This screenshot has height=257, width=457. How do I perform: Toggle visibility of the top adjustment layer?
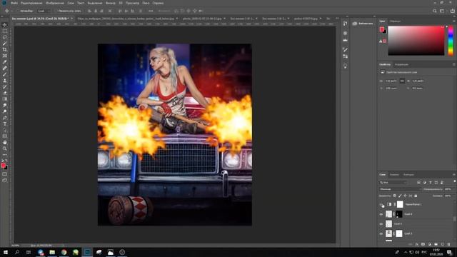[x=381, y=205]
